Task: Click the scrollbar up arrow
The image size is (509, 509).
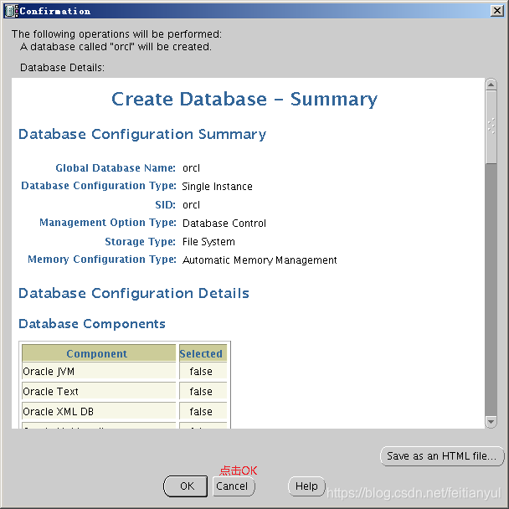Action: (491, 85)
